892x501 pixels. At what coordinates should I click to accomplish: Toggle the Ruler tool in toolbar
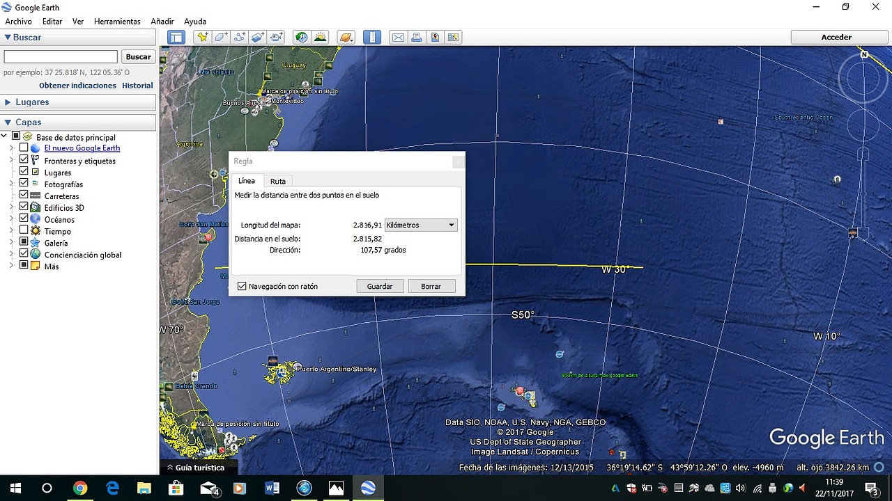[372, 38]
